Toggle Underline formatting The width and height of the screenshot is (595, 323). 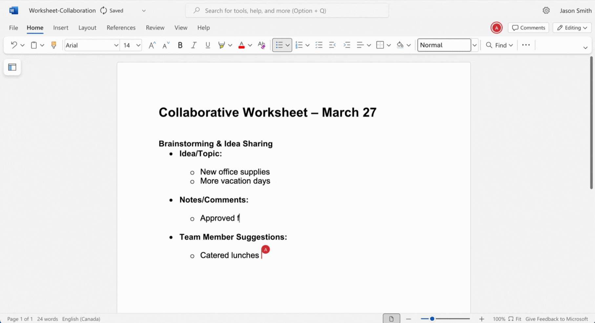pyautogui.click(x=208, y=45)
